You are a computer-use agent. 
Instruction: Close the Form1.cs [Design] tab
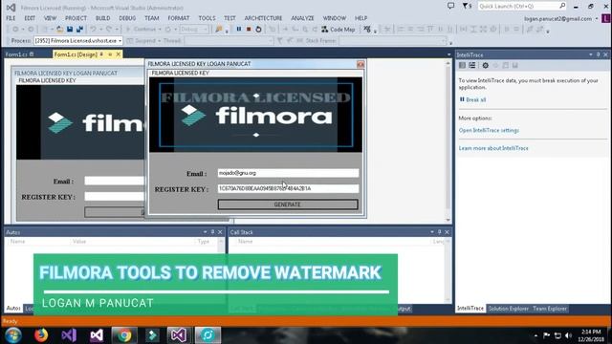pyautogui.click(x=119, y=54)
